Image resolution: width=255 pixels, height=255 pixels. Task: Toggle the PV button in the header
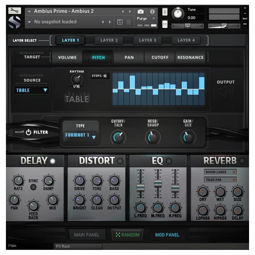[245, 24]
